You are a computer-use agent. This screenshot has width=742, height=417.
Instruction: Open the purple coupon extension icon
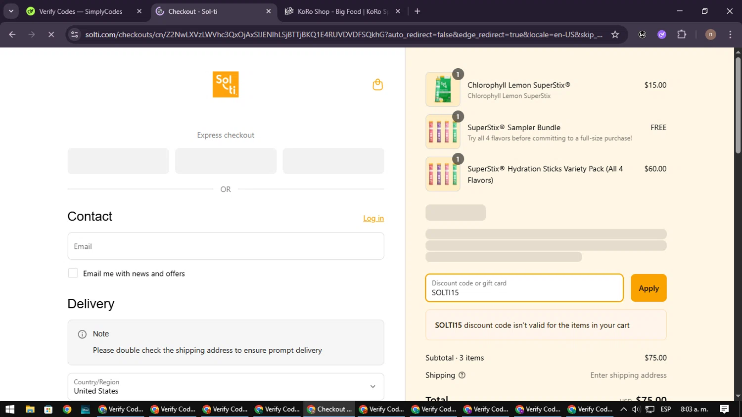click(662, 34)
